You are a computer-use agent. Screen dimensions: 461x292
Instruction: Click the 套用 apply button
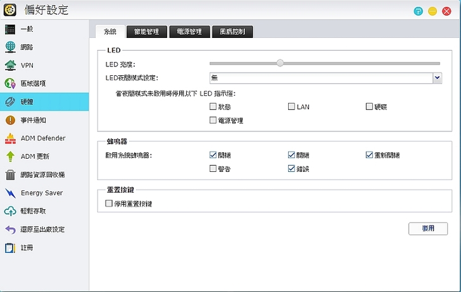[428, 229]
